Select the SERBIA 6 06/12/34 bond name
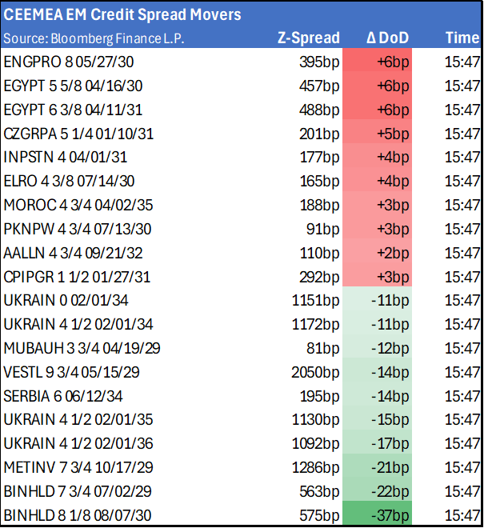 pyautogui.click(x=65, y=398)
